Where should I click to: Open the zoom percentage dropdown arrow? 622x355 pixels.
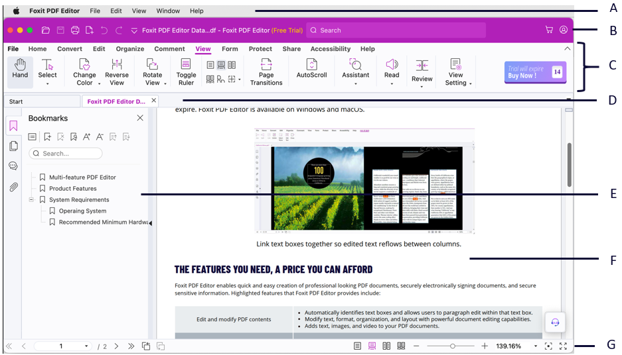(x=535, y=346)
